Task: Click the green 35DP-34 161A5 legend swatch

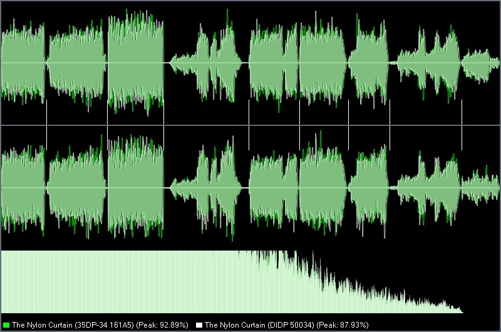Action: [6, 325]
